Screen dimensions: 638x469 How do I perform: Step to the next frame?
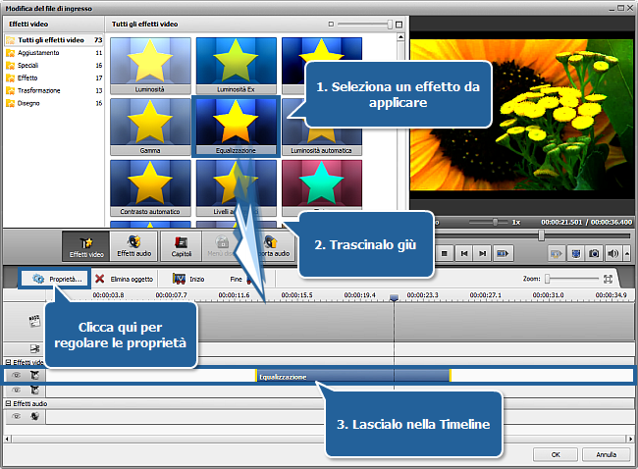[x=482, y=253]
